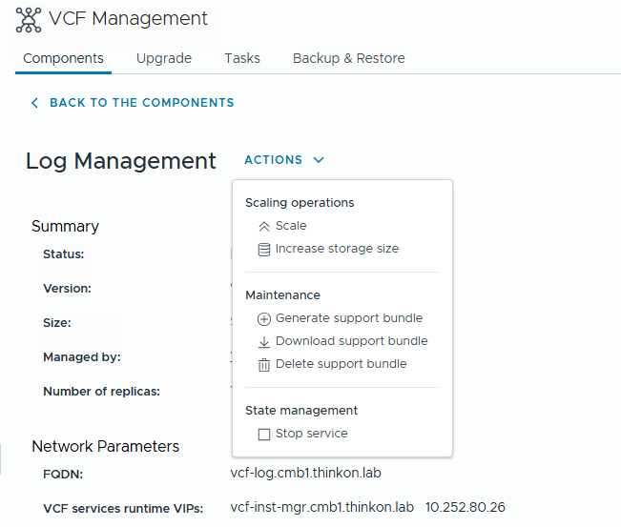Click the Maintenance section header
This screenshot has width=621, height=527.
pos(282,295)
